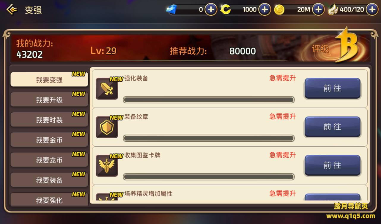Click the 强化装备 progress bar
Viewport: 381px width, 224px height.
pos(209,100)
